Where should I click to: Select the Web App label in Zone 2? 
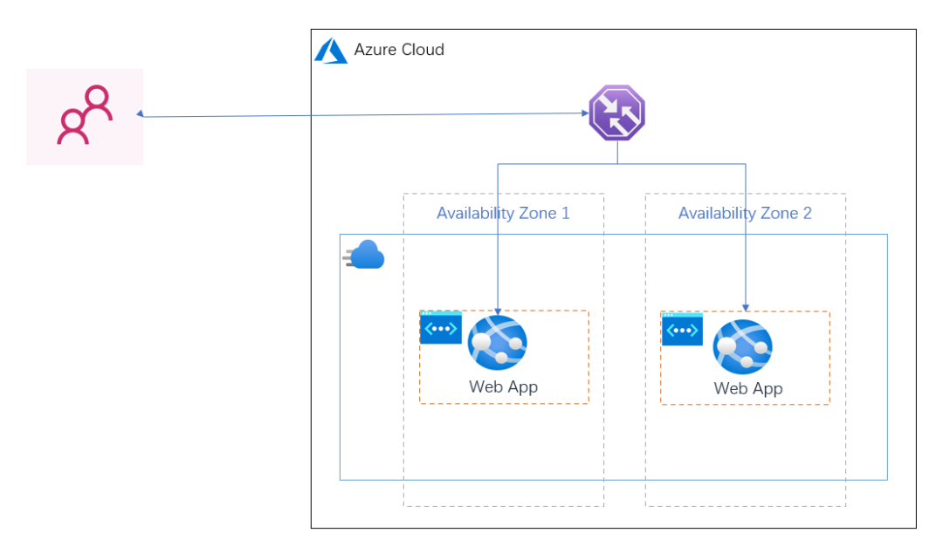pyautogui.click(x=748, y=389)
